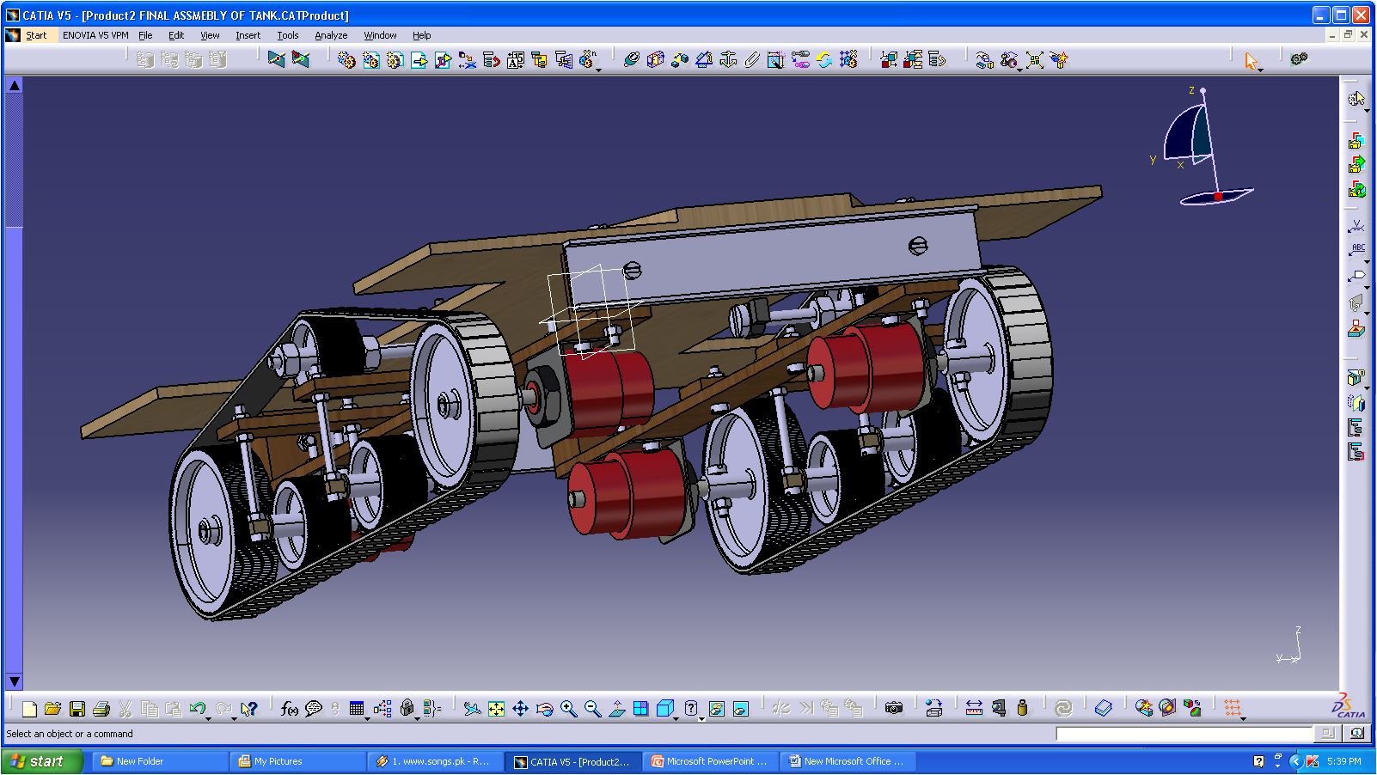
Task: Click the vertical scroll up arrow on left
Action: [x=15, y=85]
